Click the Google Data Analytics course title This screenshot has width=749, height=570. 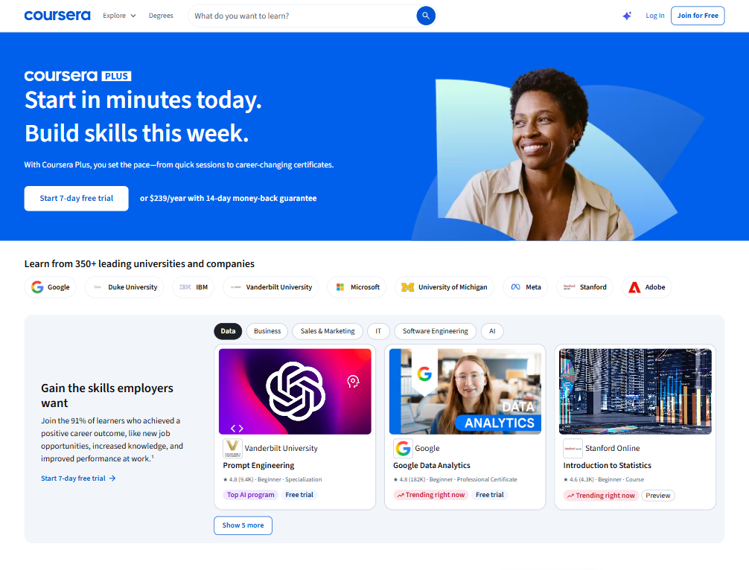tap(431, 466)
